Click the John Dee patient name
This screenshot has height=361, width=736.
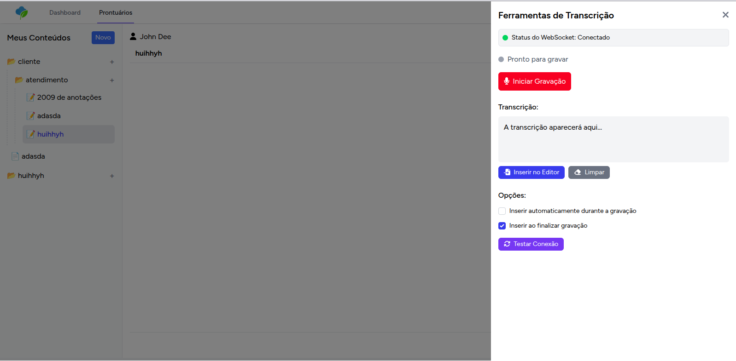pyautogui.click(x=155, y=37)
